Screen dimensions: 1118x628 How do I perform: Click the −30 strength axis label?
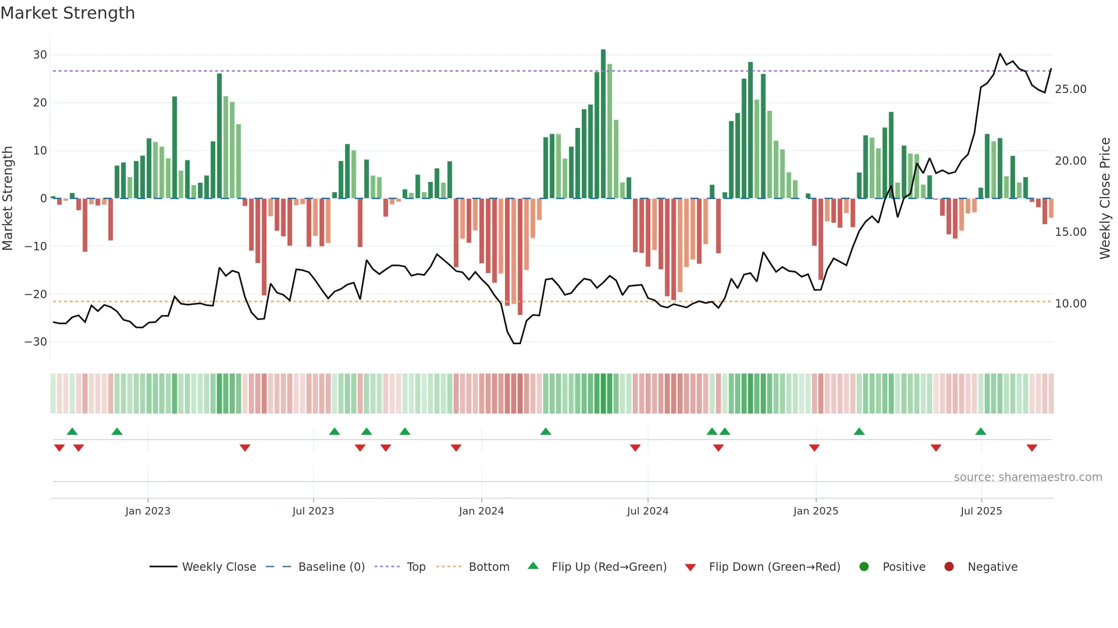(36, 341)
